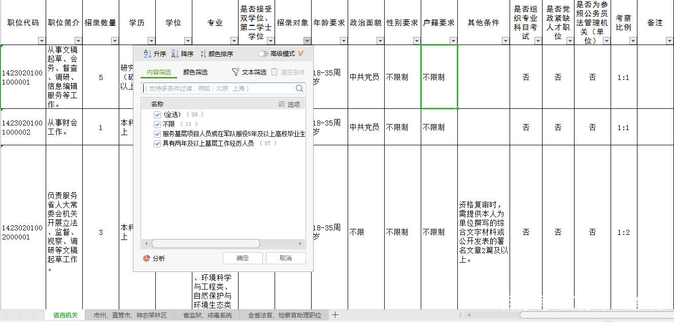The image size is (674, 322).
Task: Open the 职位简介 column filter dropdown
Action: point(78,41)
